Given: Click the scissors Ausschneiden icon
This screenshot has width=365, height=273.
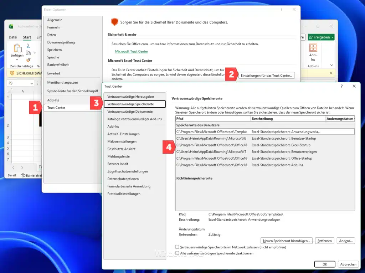Looking at the screenshot, I should point(28,46).
